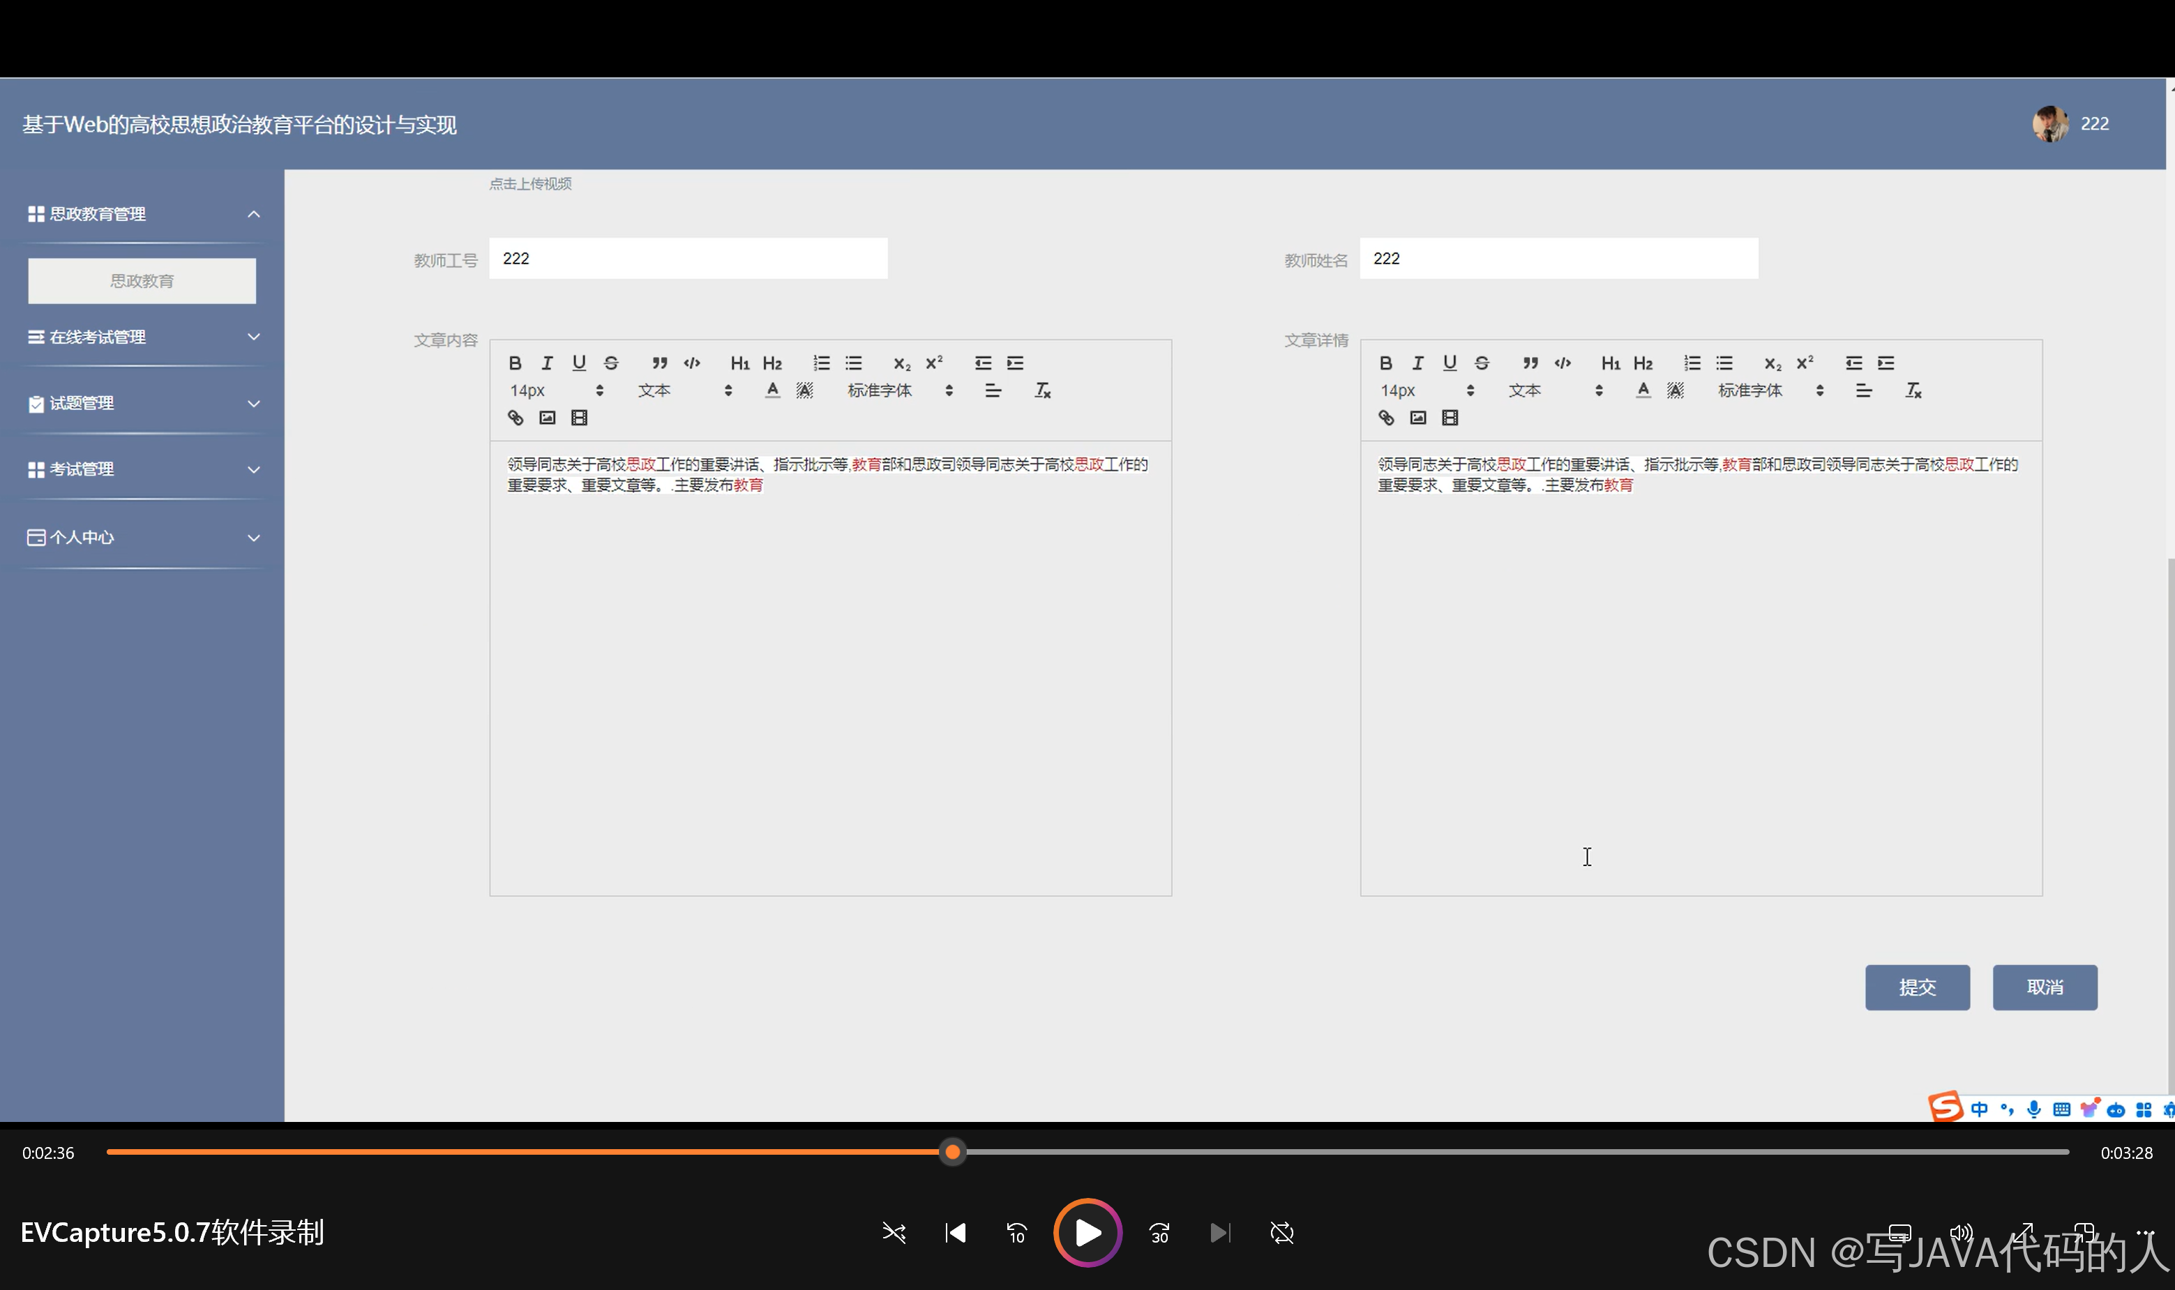The image size is (2175, 1290).
Task: Go to previous track
Action: click(x=955, y=1233)
